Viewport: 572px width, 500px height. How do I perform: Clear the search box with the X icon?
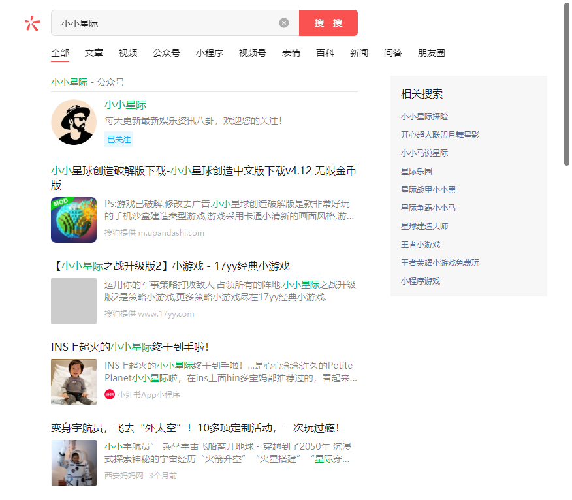pos(284,23)
